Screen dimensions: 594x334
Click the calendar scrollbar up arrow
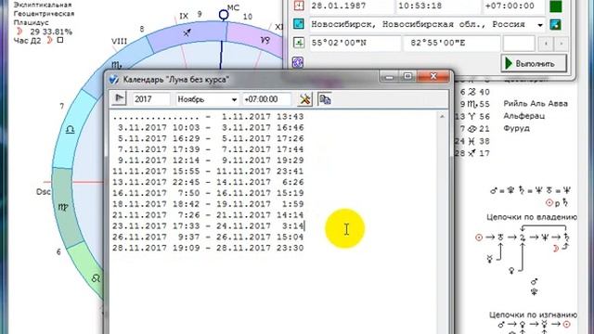(x=442, y=117)
